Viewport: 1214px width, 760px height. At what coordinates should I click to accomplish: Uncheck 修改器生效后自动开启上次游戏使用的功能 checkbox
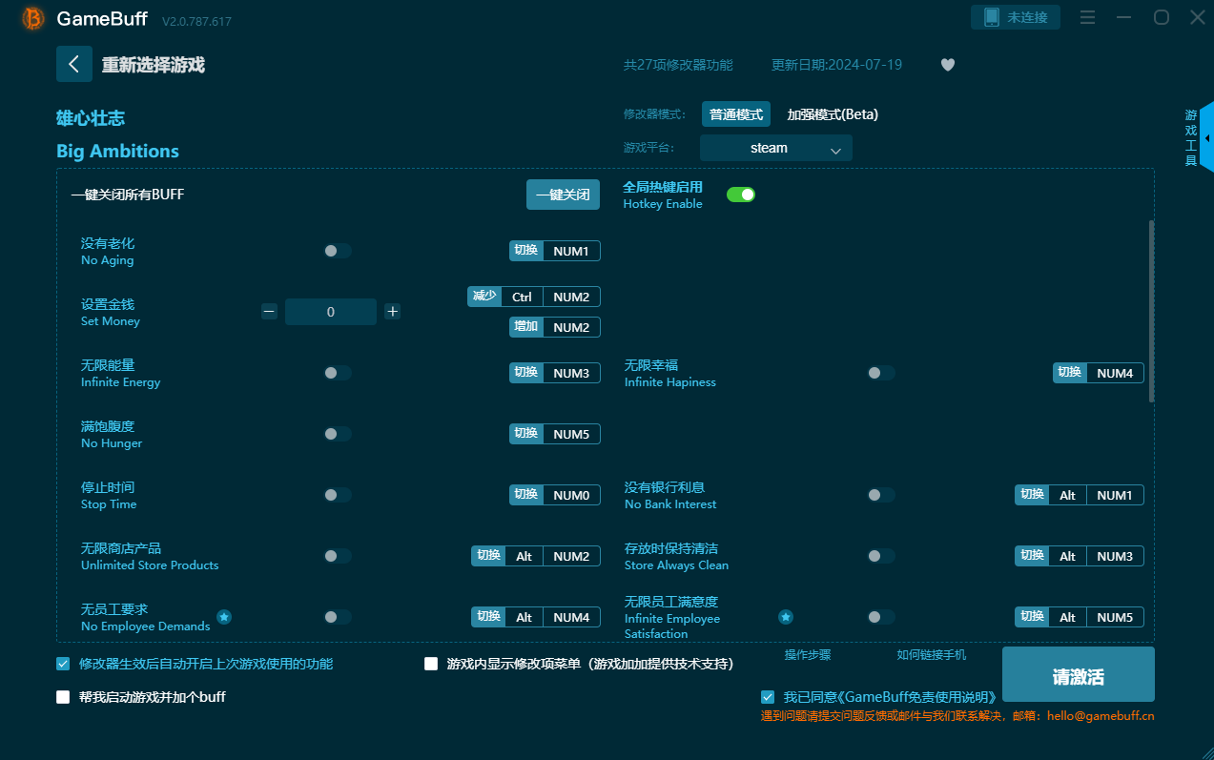(63, 664)
